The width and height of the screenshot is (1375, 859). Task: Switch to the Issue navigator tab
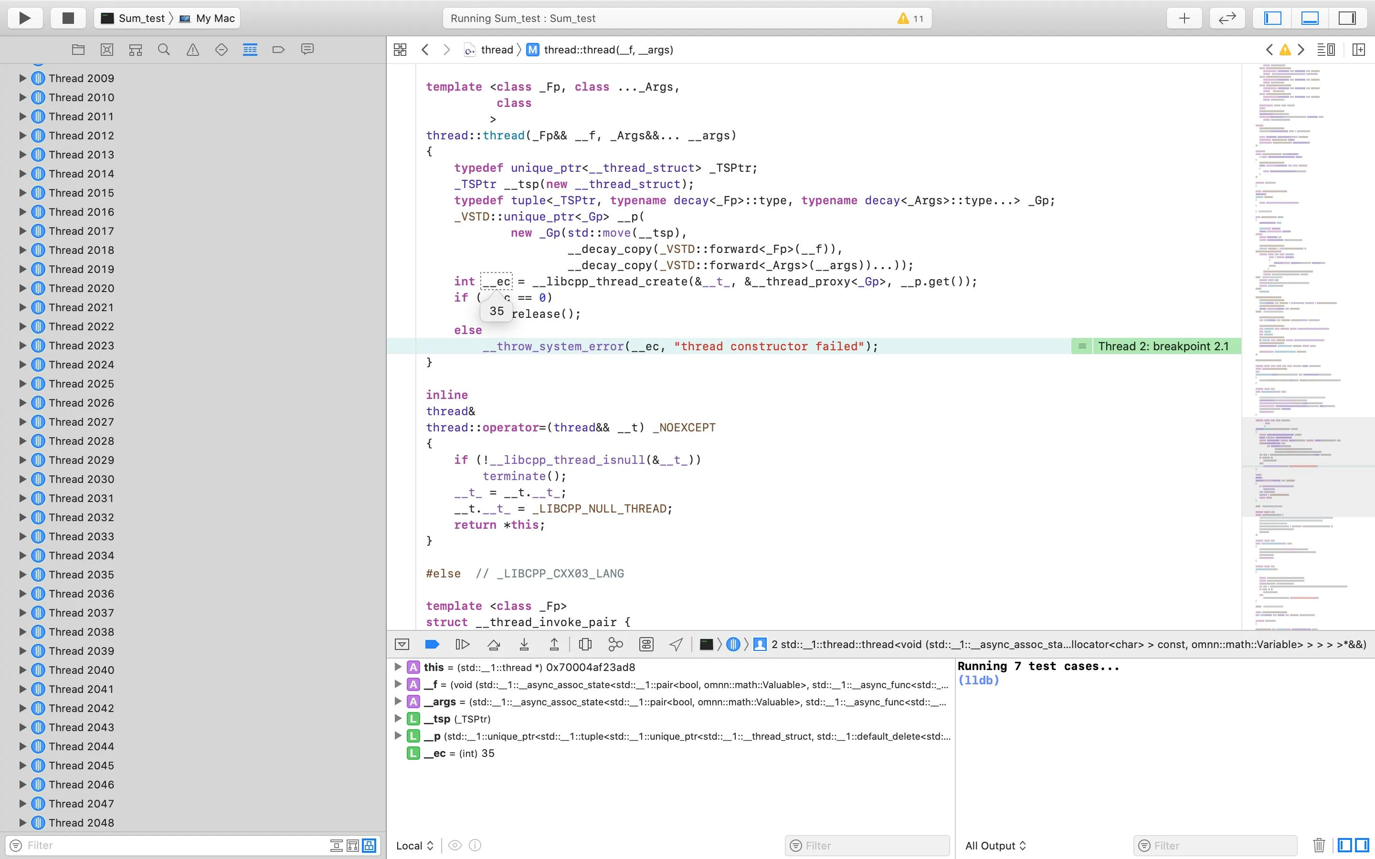point(192,50)
